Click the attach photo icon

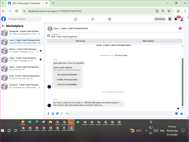click(53, 114)
